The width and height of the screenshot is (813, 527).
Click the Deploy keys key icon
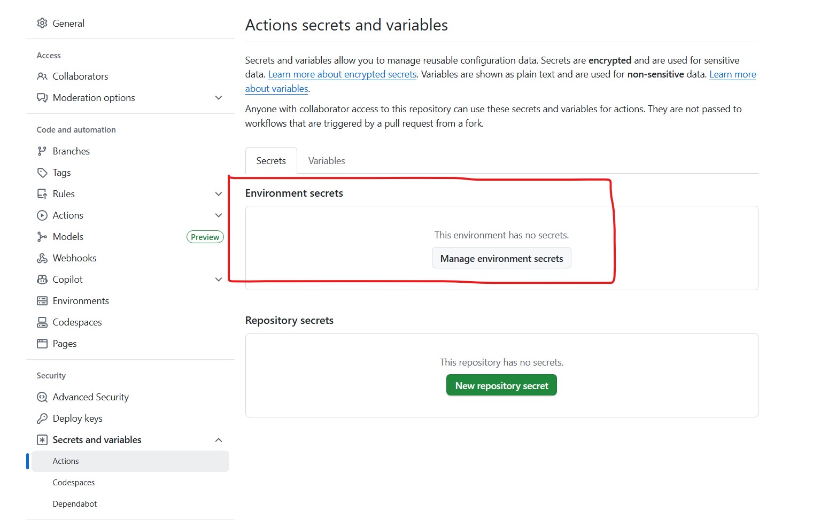(x=42, y=418)
